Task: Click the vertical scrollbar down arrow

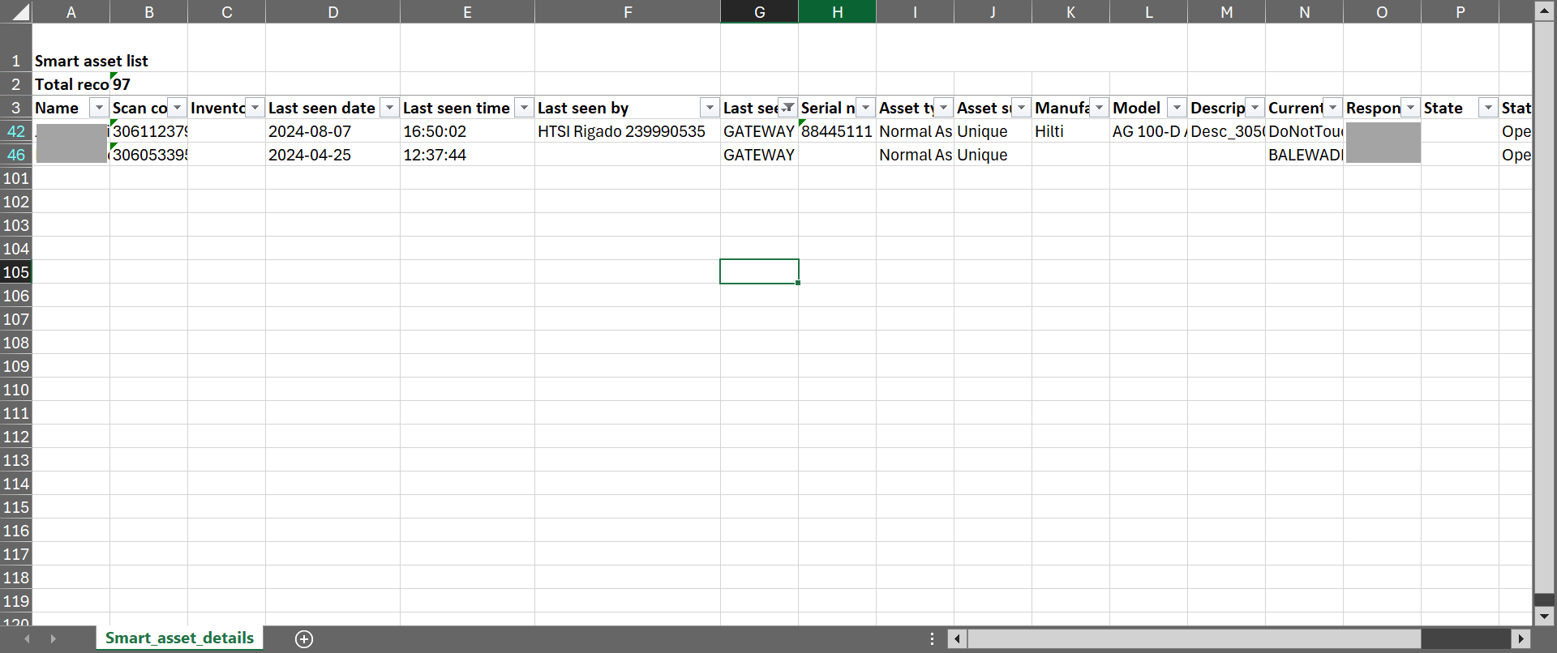Action: [x=1544, y=616]
